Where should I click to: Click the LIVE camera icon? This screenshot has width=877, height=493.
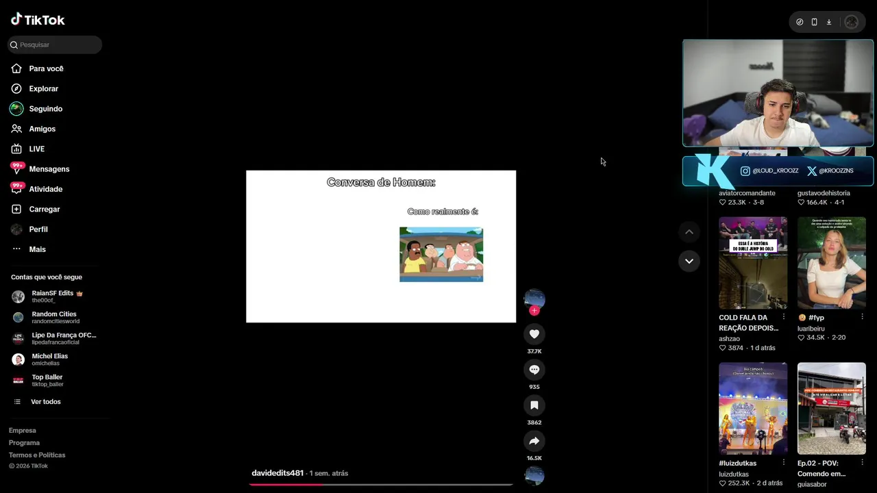click(x=16, y=149)
